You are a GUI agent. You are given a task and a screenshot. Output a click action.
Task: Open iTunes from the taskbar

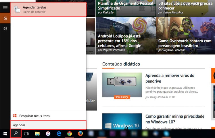click(x=48, y=133)
